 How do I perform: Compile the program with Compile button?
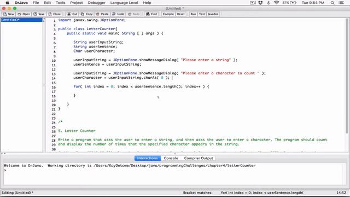(168, 14)
